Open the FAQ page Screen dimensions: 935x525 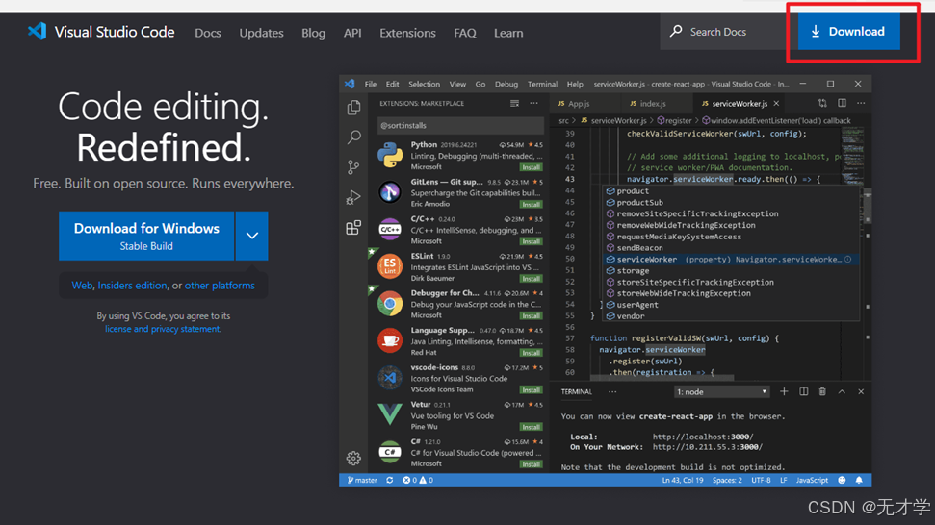coord(464,33)
